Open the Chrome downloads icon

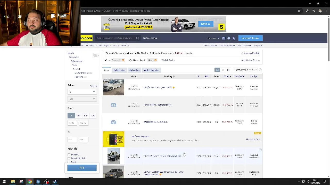pyautogui.click(x=308, y=11)
